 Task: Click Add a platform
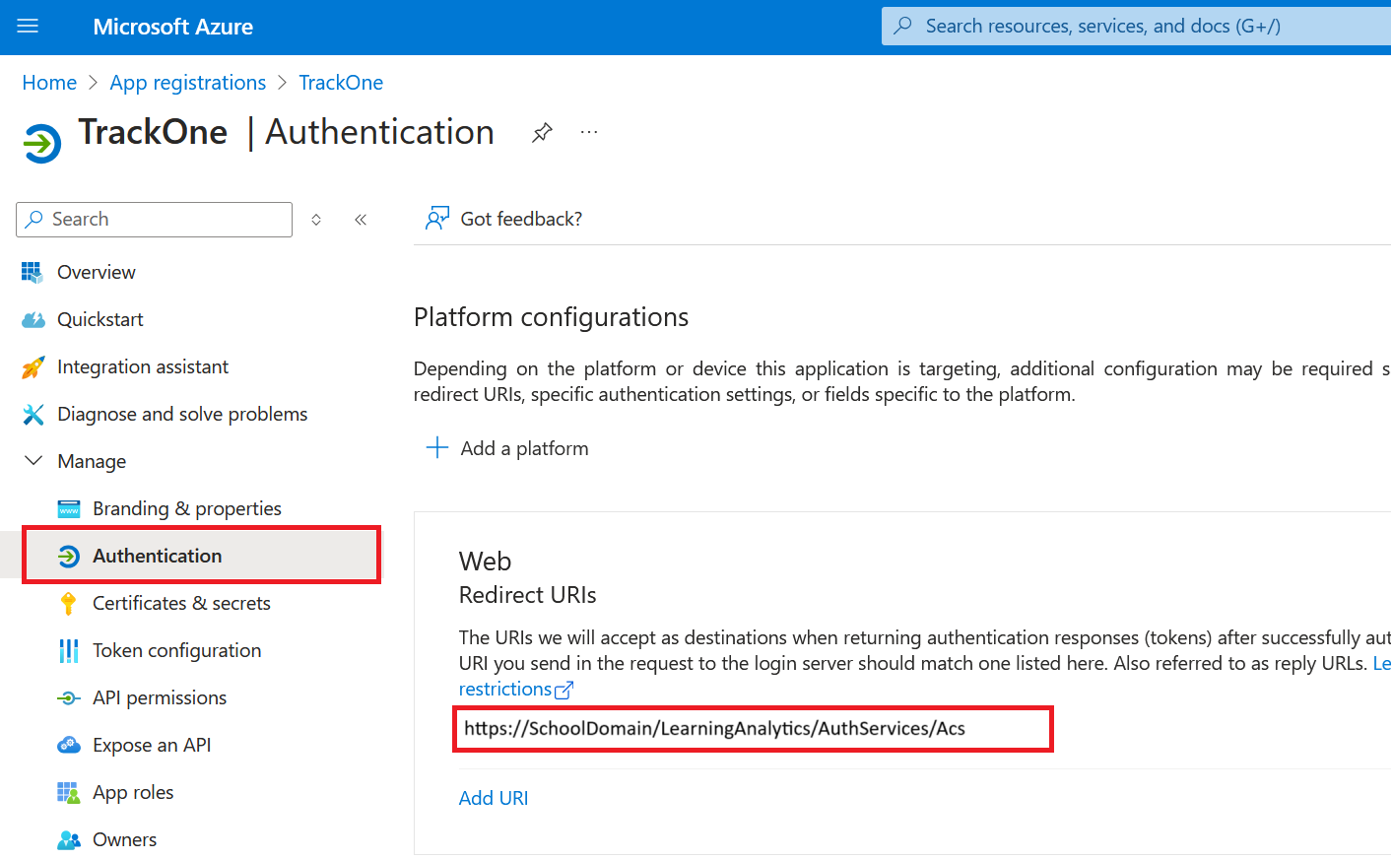tap(524, 448)
